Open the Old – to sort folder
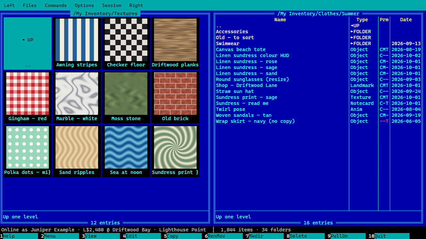 (x=319, y=38)
